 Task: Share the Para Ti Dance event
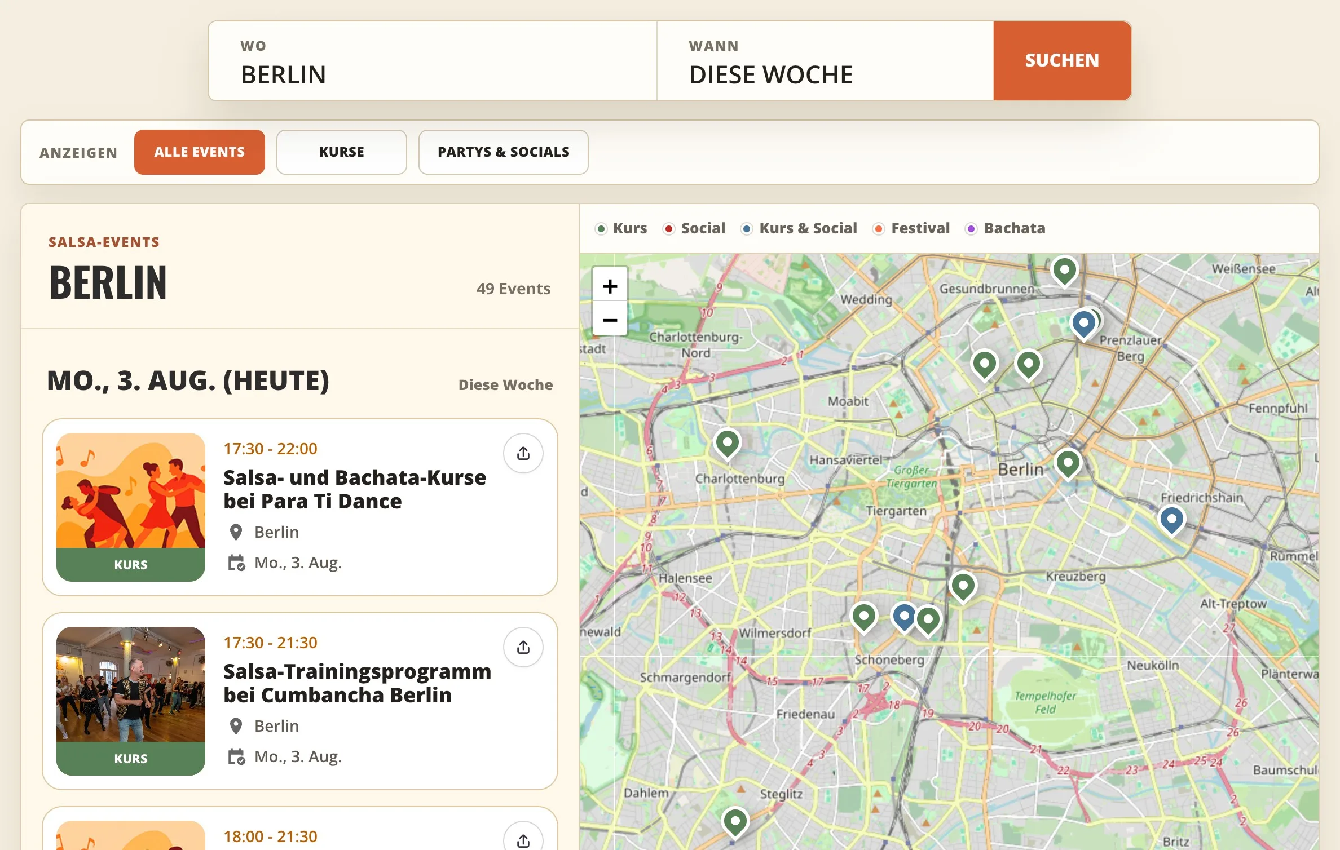coord(523,453)
